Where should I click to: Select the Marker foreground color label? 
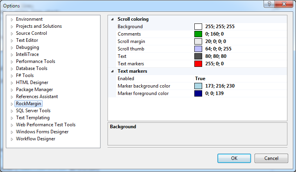point(143,93)
